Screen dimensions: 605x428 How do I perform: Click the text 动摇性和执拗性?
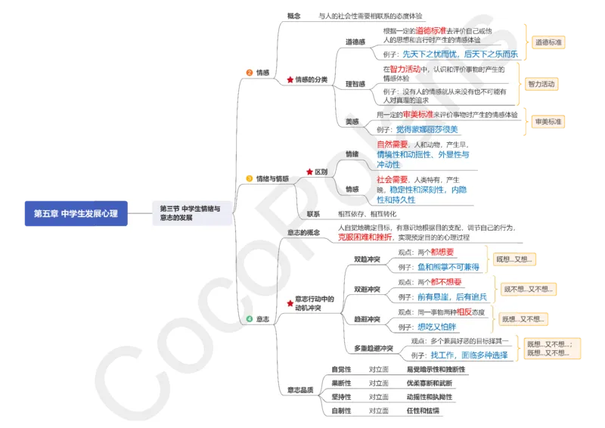429,397
